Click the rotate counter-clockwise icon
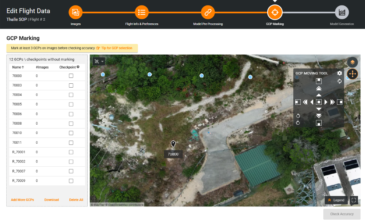Screen dimensions: 365x222 click(x=298, y=116)
